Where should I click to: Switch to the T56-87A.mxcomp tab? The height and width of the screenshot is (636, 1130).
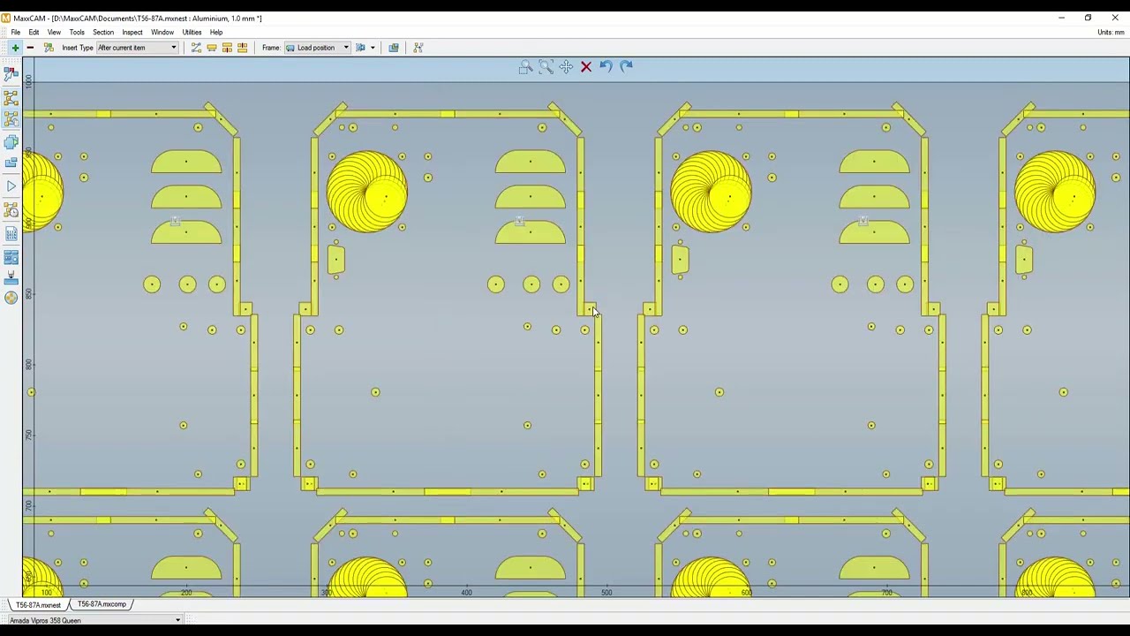click(x=102, y=605)
